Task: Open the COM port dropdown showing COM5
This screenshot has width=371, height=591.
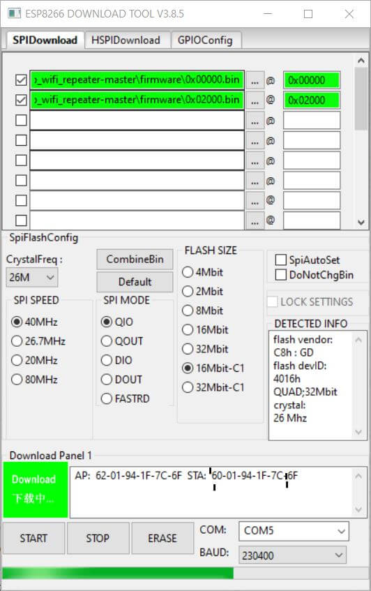Action: click(x=294, y=531)
